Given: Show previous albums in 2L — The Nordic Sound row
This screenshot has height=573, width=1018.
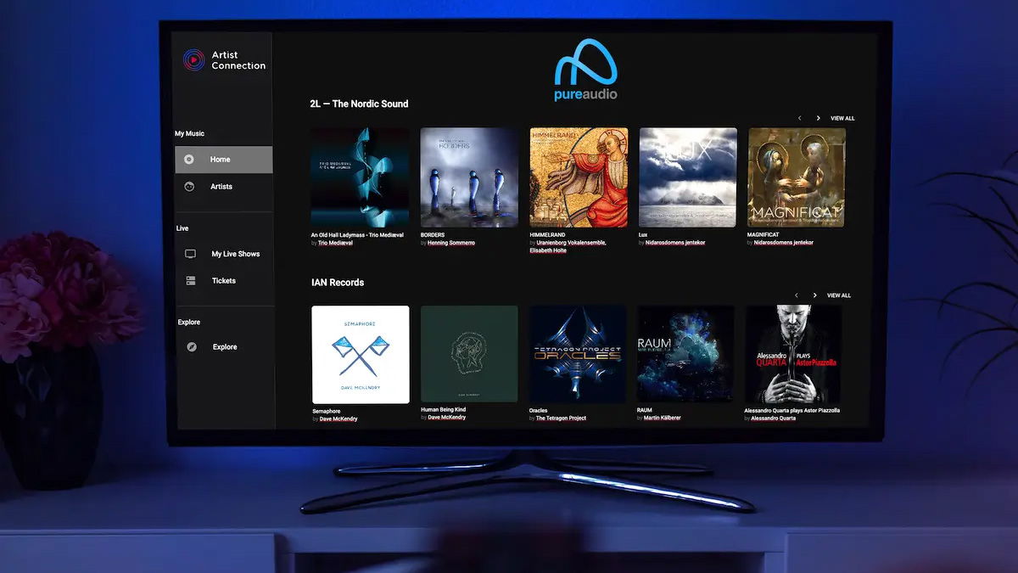Looking at the screenshot, I should pyautogui.click(x=799, y=119).
